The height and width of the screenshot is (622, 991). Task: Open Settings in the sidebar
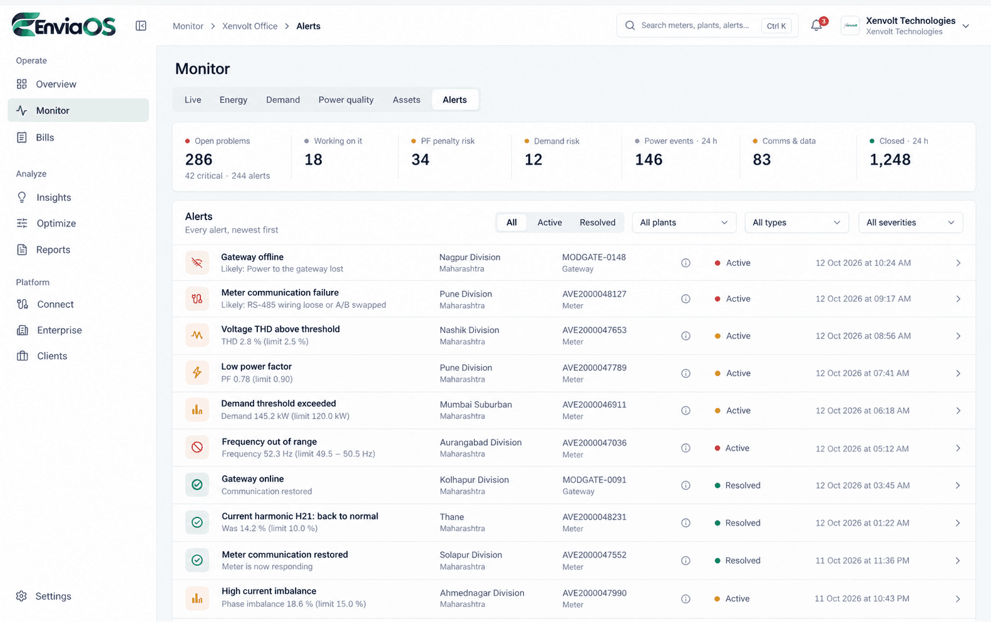[x=78, y=596]
